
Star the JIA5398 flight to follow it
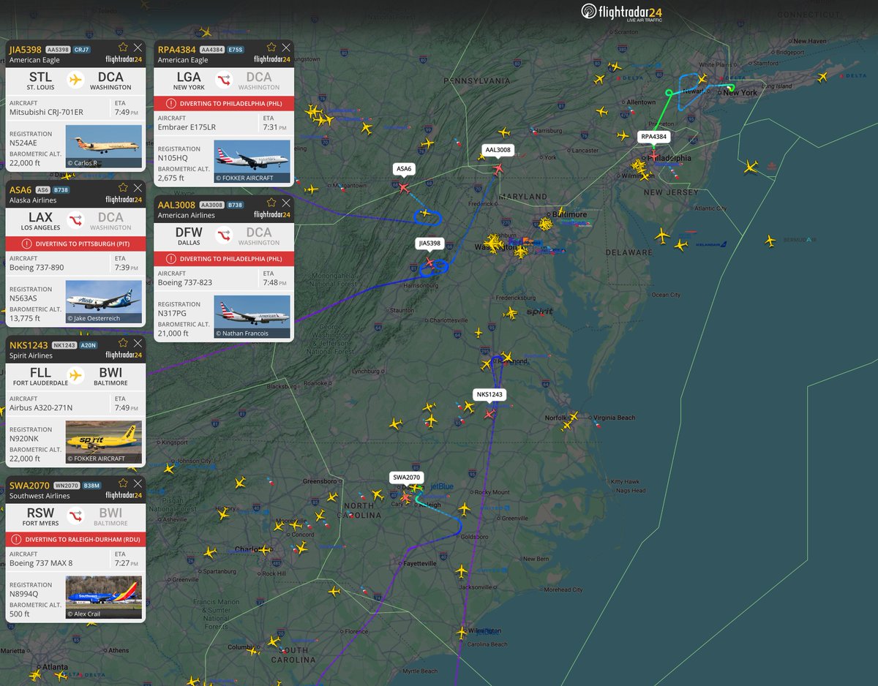coord(124,46)
